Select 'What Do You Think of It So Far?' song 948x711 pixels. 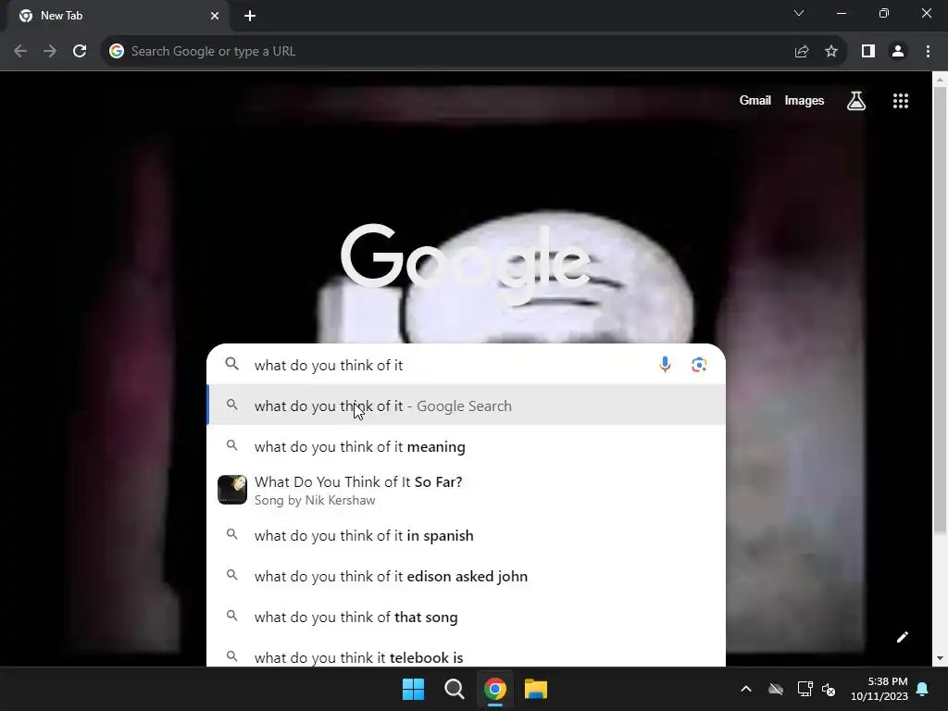point(467,491)
